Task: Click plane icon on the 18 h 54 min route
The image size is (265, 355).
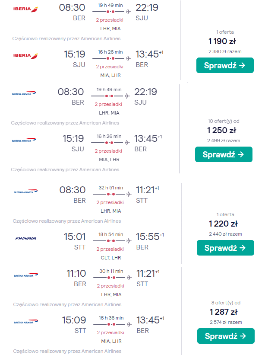Action: pyautogui.click(x=129, y=241)
